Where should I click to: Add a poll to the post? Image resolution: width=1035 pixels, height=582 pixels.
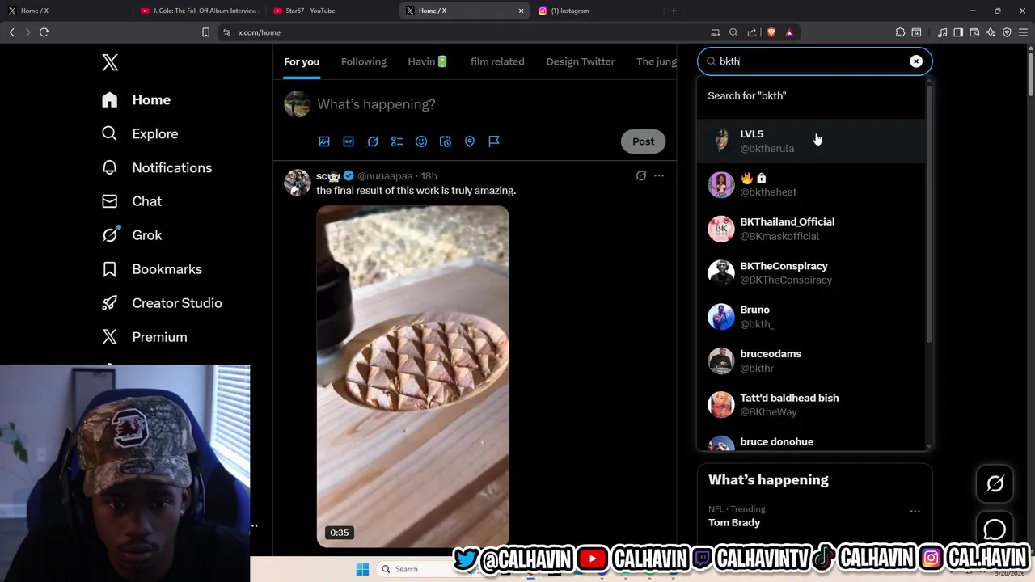pos(397,141)
